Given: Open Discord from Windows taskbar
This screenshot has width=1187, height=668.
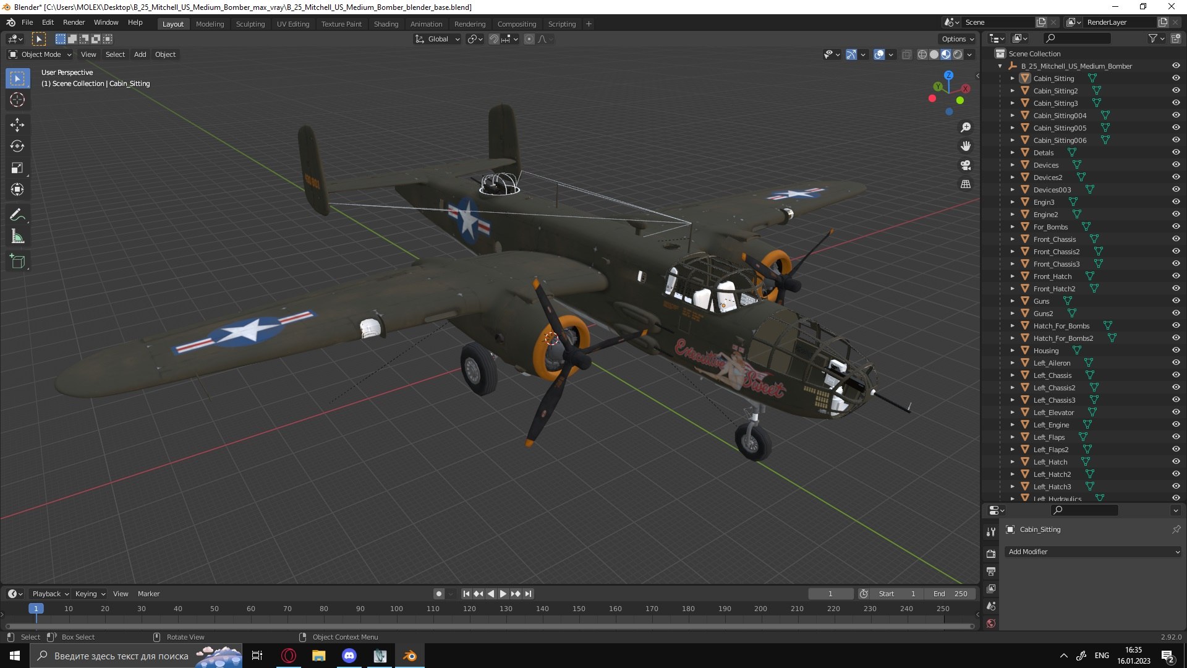Looking at the screenshot, I should click(349, 656).
